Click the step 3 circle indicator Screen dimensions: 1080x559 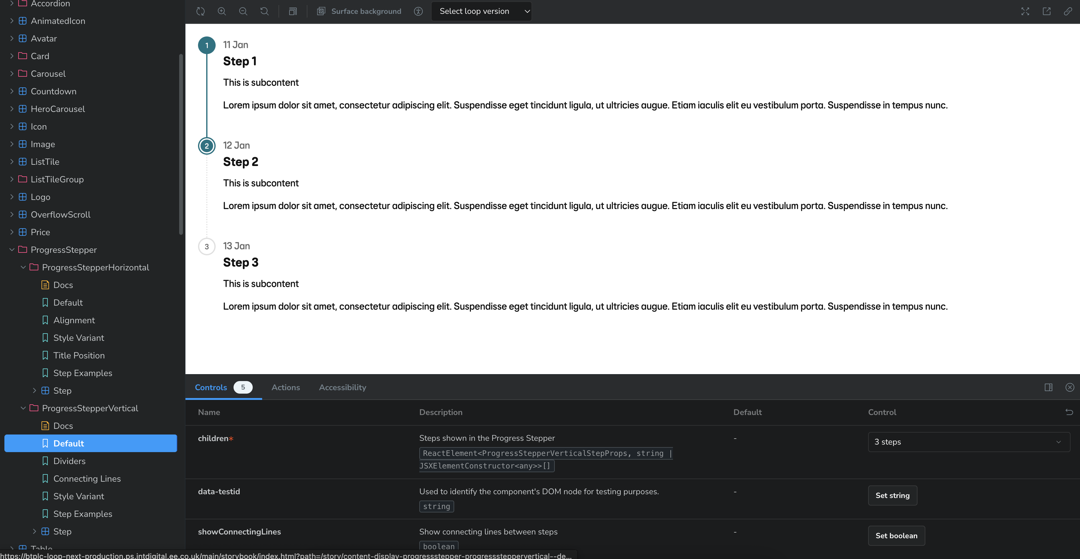[207, 246]
